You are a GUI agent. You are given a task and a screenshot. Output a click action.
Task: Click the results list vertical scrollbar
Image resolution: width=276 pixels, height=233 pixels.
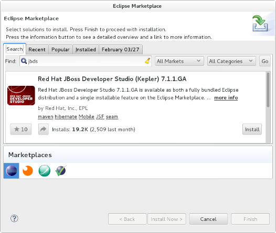tap(268, 107)
